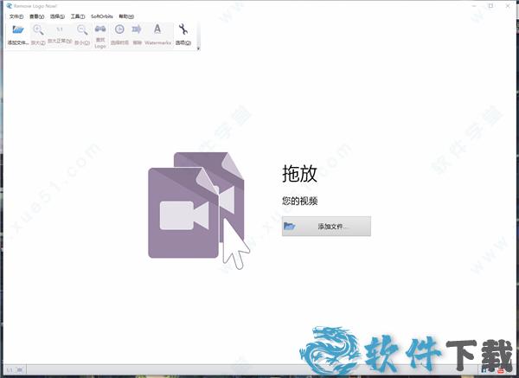Click the purple video files drop illustration
The height and width of the screenshot is (378, 519).
click(x=199, y=210)
